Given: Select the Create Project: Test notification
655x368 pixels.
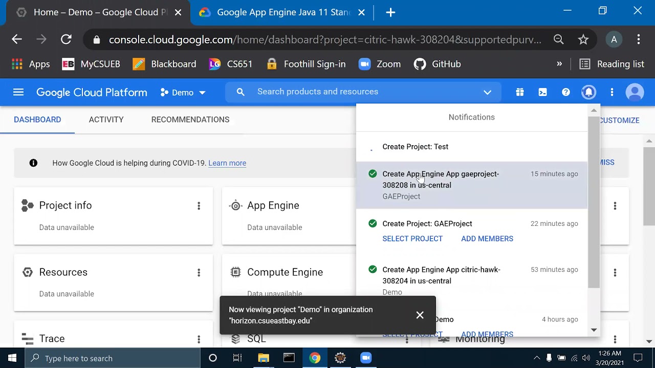Looking at the screenshot, I should [x=472, y=147].
